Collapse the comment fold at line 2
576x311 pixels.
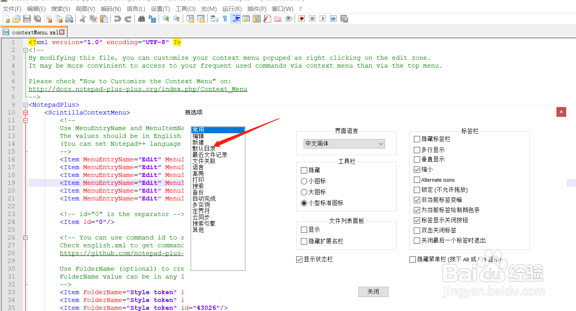coord(25,50)
